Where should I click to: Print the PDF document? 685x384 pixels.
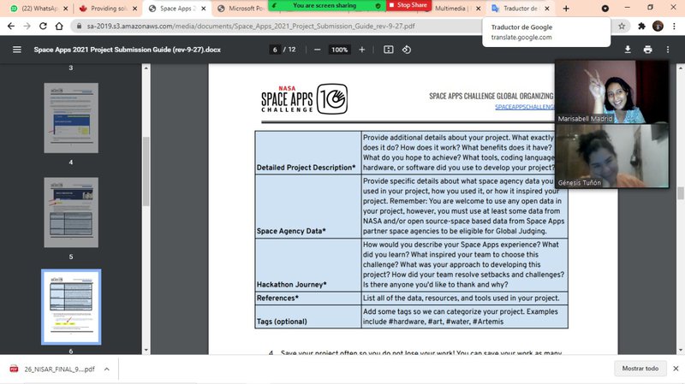(647, 50)
